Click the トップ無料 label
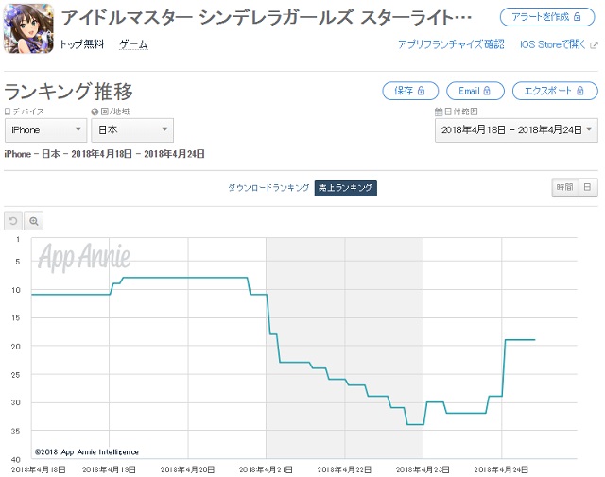The height and width of the screenshot is (477, 605). 81,44
